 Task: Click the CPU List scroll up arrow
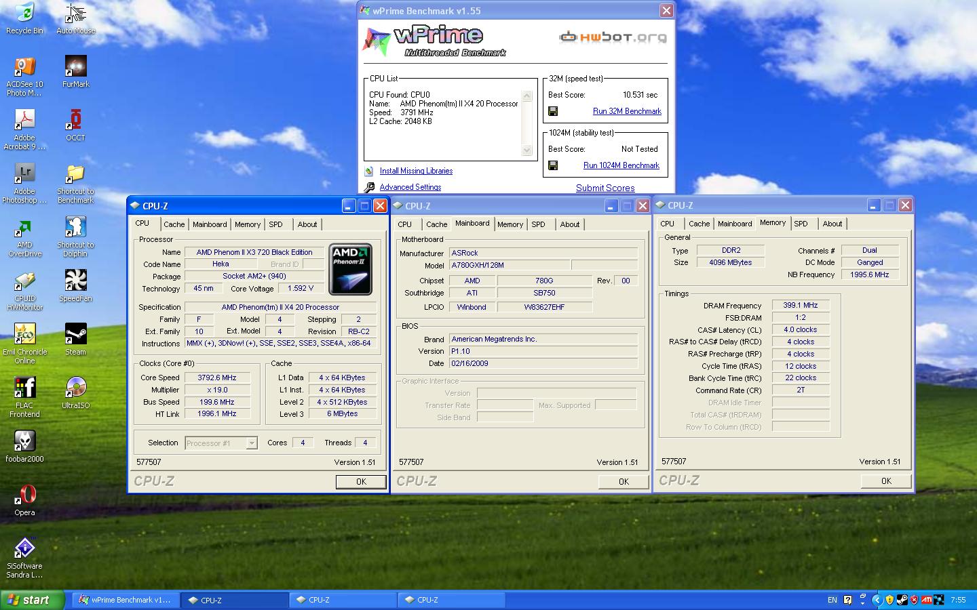tap(527, 96)
